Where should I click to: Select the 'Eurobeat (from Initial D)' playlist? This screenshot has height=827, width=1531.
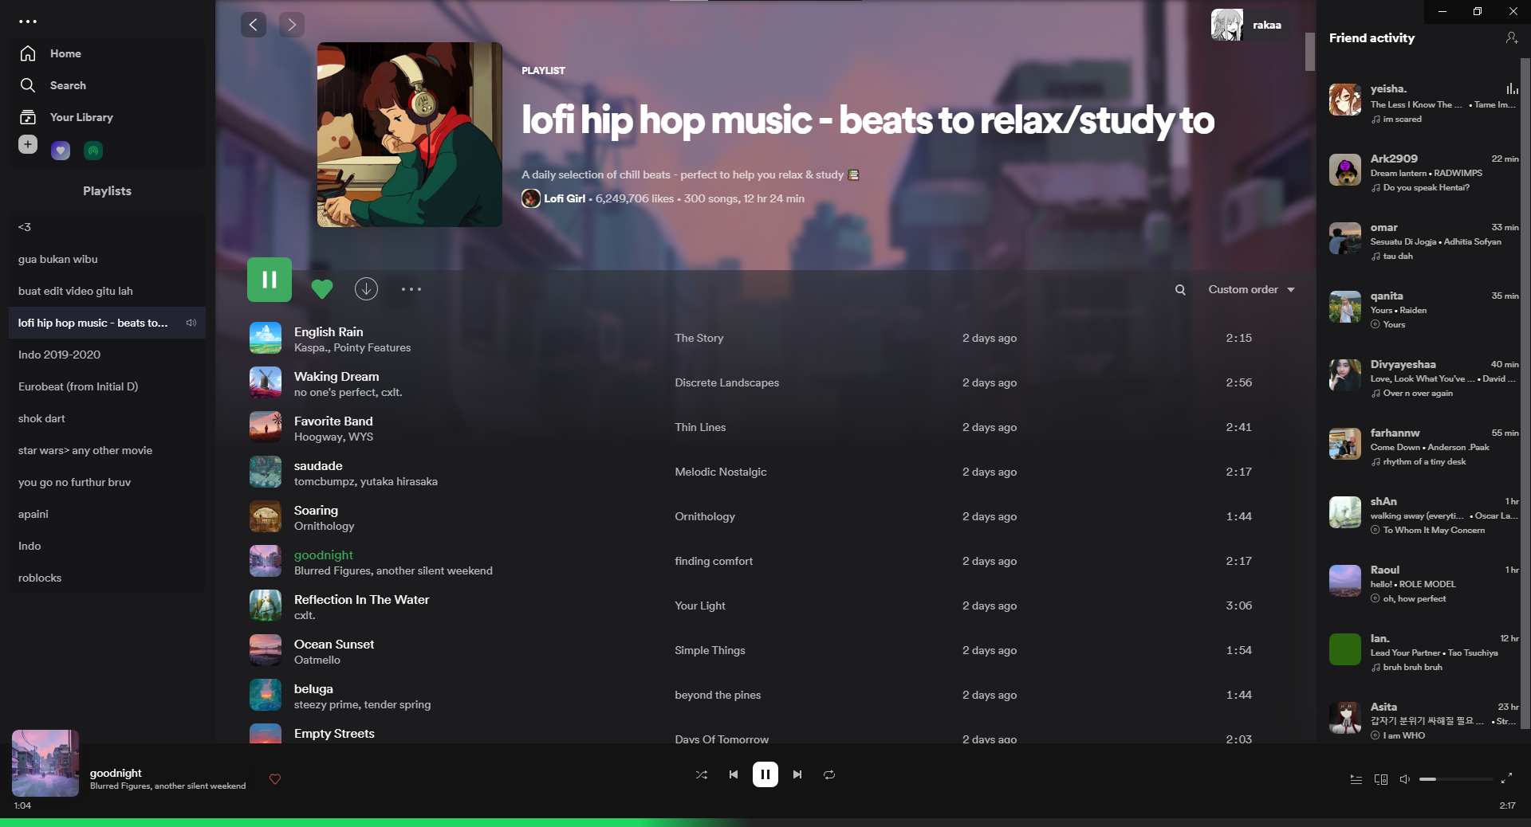pos(79,386)
